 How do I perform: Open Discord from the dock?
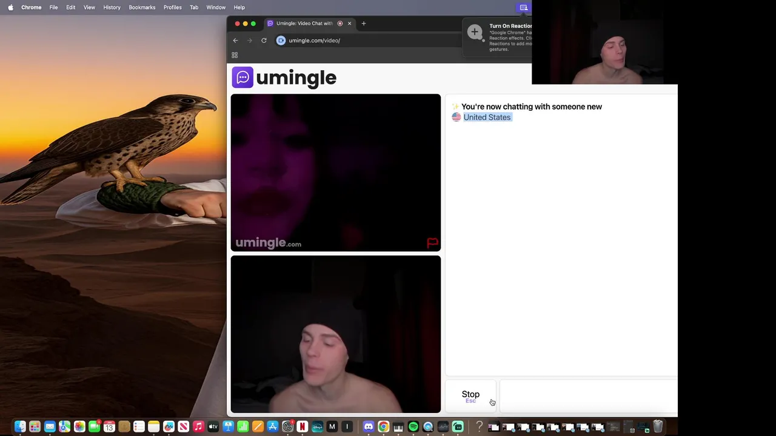(x=369, y=427)
